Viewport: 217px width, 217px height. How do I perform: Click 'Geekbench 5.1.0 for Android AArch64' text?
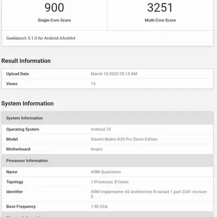41,38
